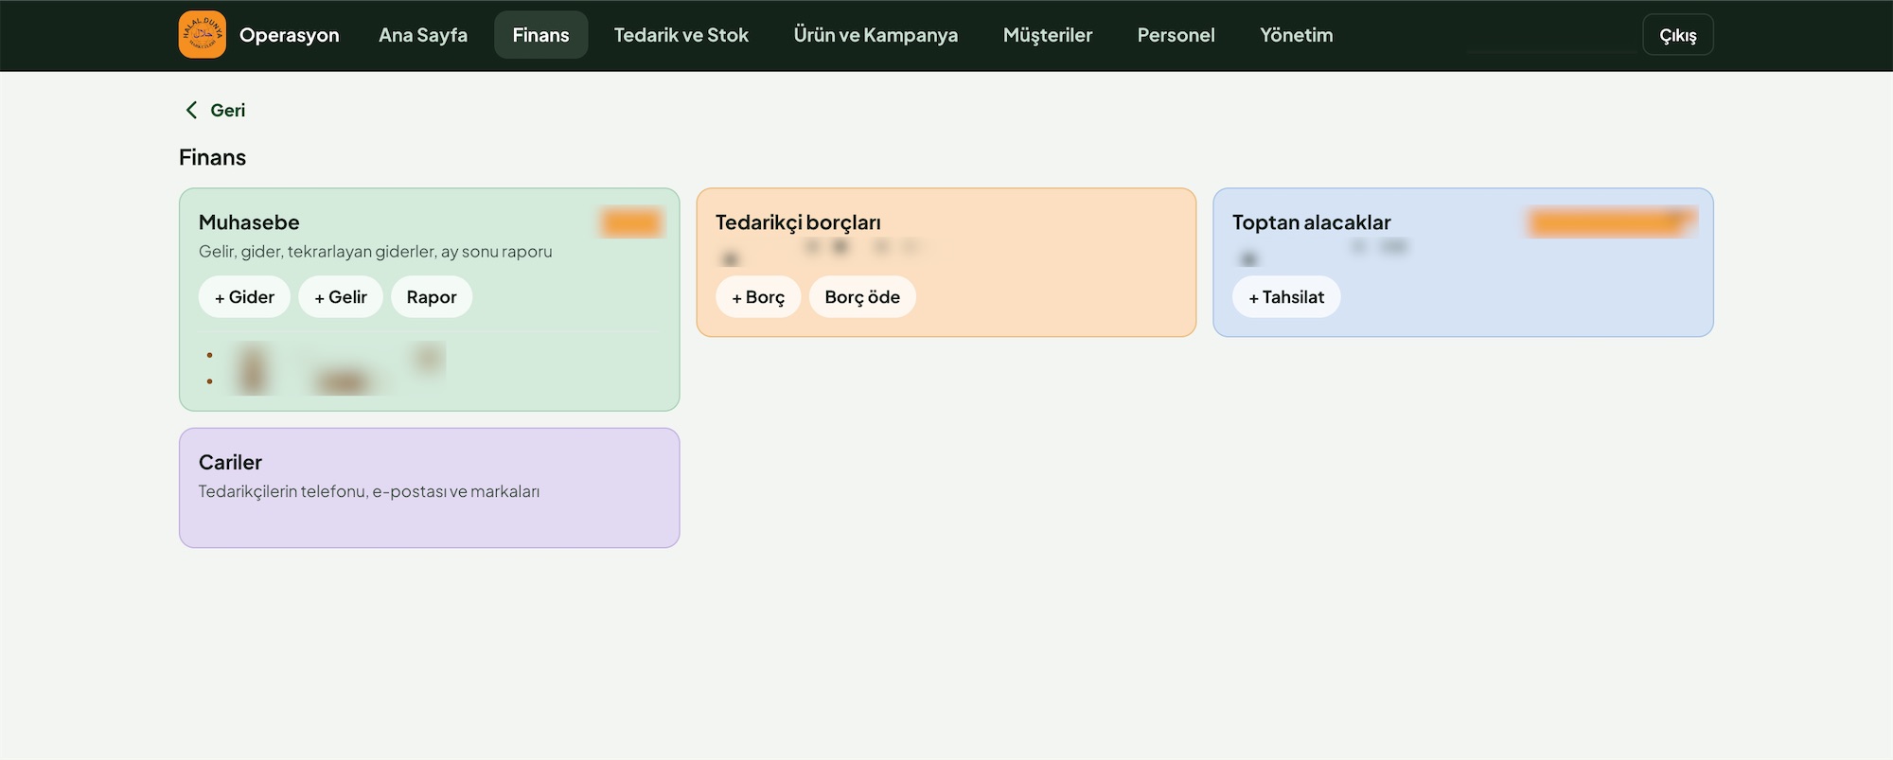The width and height of the screenshot is (1893, 760).
Task: Select the Finans tab in navigation
Action: click(x=540, y=35)
